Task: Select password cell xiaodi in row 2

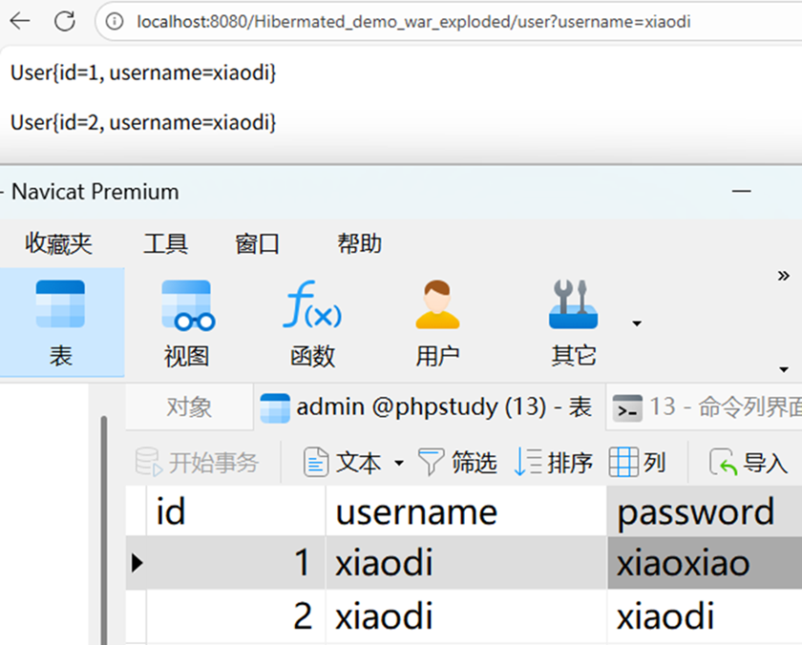Action: click(705, 615)
